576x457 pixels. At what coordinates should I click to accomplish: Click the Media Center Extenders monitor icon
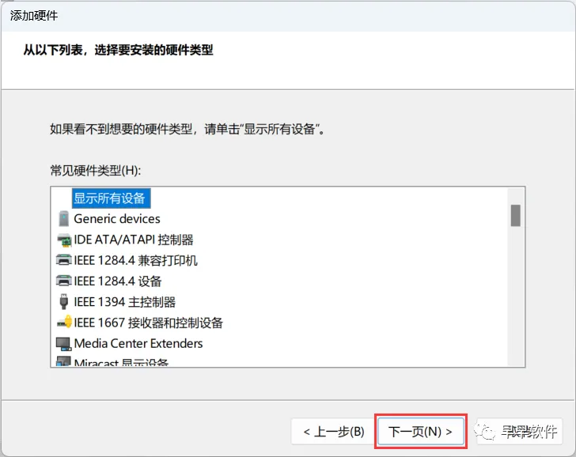63,344
